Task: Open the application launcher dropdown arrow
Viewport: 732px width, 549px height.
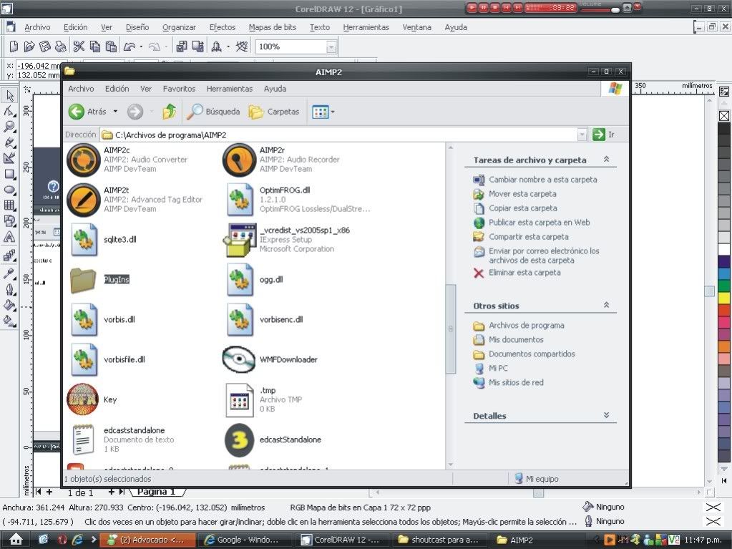Action: (x=228, y=47)
